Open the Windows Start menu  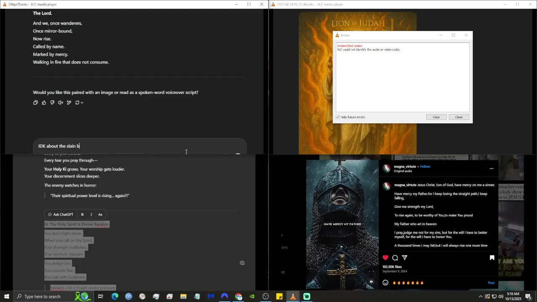(x=7, y=297)
